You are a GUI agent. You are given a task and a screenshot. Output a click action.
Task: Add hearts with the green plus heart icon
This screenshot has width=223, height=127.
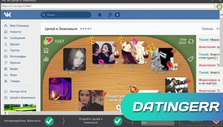pyautogui.click(x=48, y=41)
